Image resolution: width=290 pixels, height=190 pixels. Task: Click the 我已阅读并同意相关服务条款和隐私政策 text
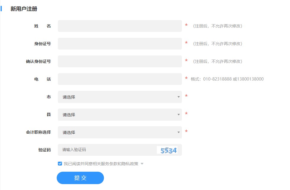click(101, 164)
